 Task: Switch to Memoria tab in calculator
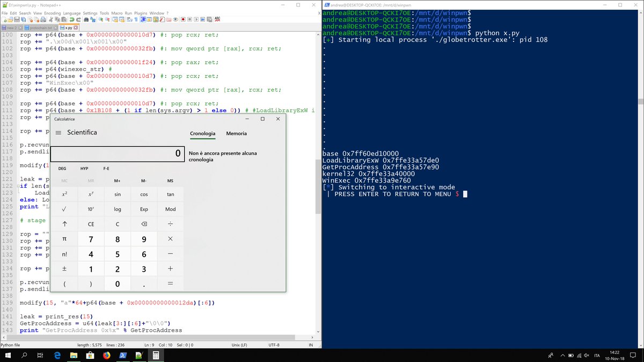click(x=236, y=134)
